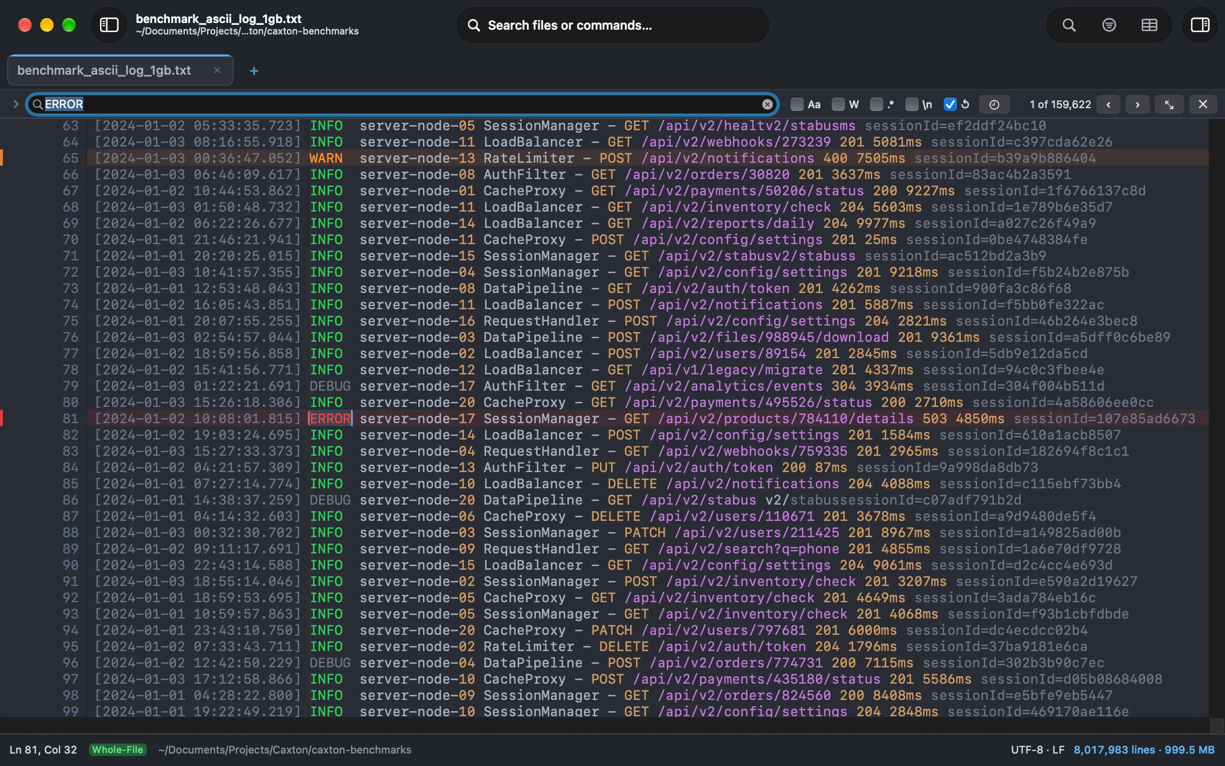The width and height of the screenshot is (1225, 766).
Task: Click the 1 of 159,622 match count
Action: [1060, 104]
